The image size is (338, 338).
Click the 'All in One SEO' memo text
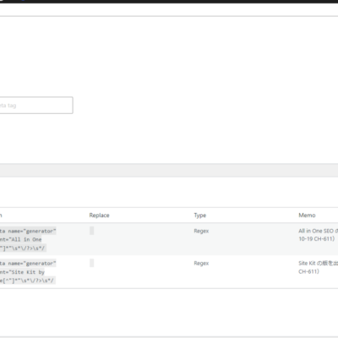coord(318,235)
